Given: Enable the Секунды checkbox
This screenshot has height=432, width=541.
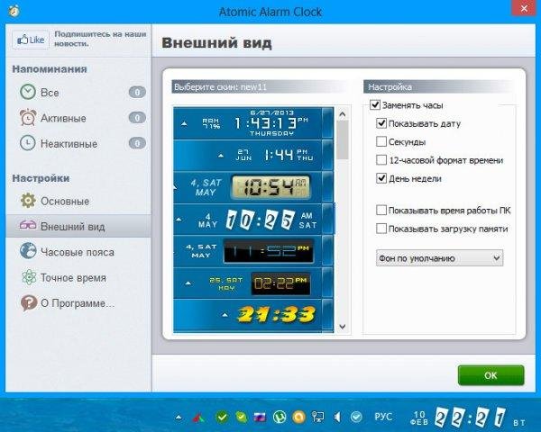Looking at the screenshot, I should click(381, 141).
